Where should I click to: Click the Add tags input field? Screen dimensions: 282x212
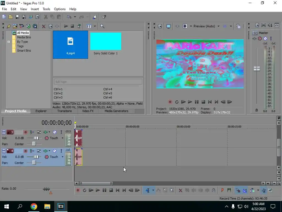click(x=98, y=82)
